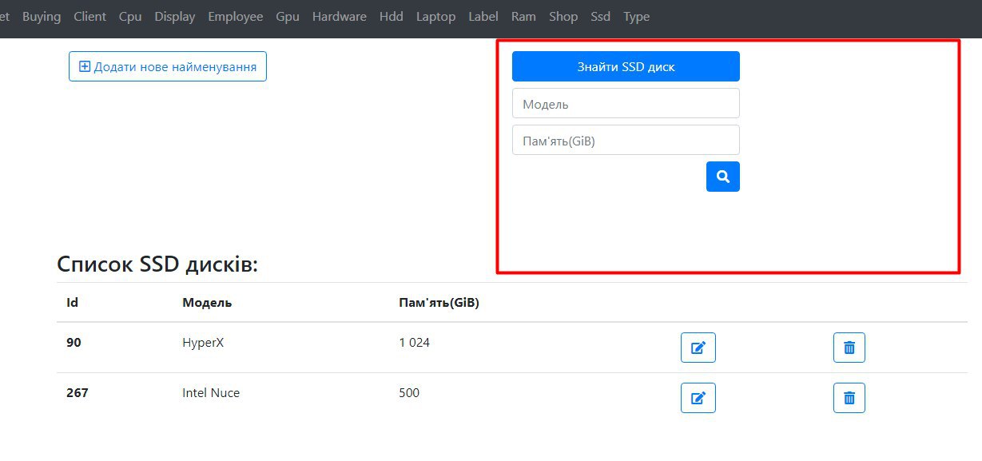Open the Display nav item

175,17
